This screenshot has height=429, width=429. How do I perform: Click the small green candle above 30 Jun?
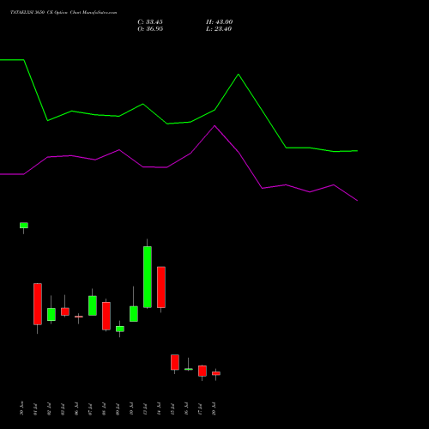pyautogui.click(x=24, y=226)
